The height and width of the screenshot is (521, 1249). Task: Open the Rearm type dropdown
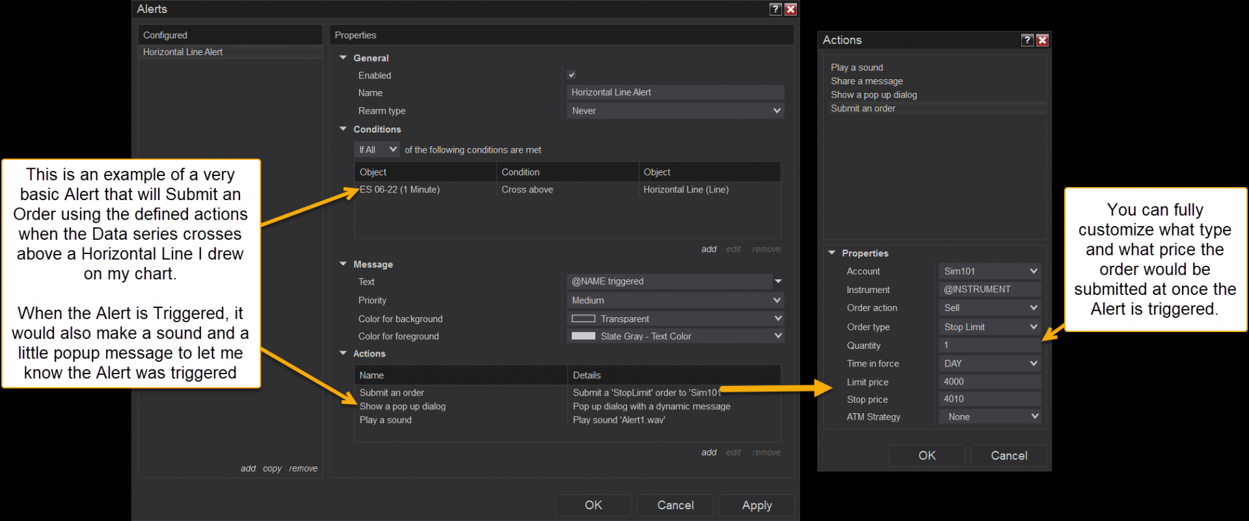click(x=675, y=111)
